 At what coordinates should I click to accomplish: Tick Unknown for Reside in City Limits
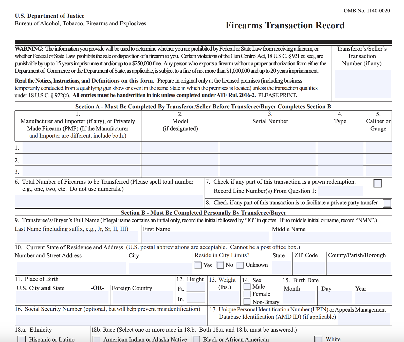[x=240, y=265]
